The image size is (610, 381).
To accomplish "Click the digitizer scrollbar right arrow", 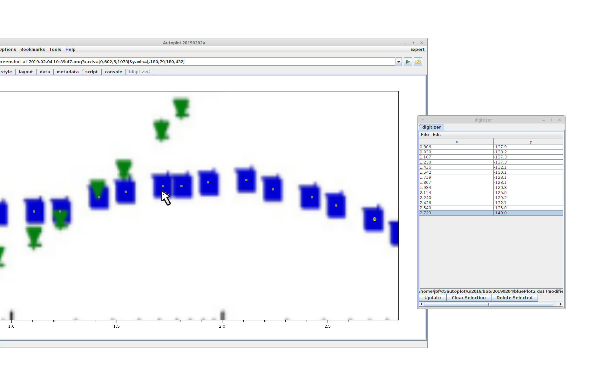I will (561, 304).
